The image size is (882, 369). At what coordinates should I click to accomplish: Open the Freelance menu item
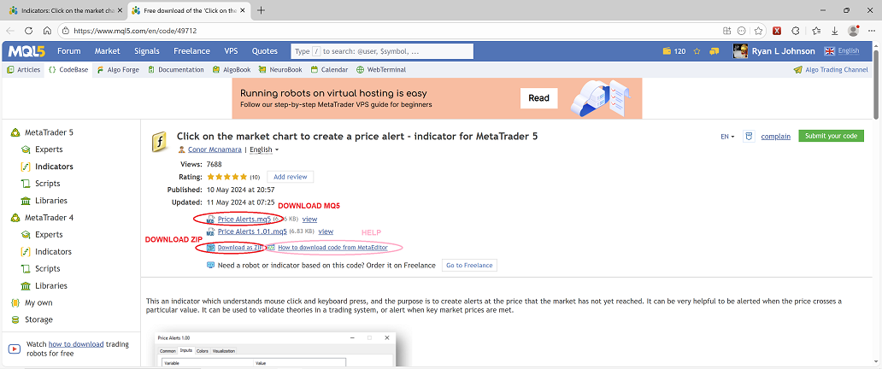coord(191,51)
